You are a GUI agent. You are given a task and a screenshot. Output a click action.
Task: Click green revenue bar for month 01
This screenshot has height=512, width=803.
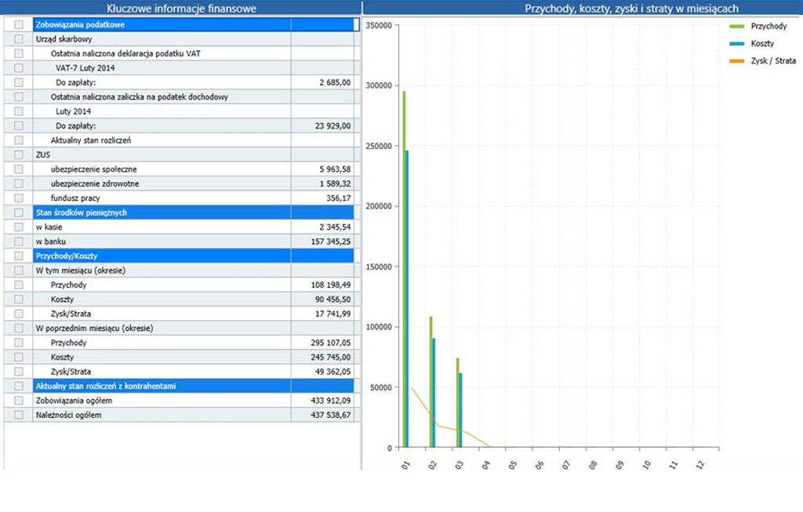click(404, 269)
